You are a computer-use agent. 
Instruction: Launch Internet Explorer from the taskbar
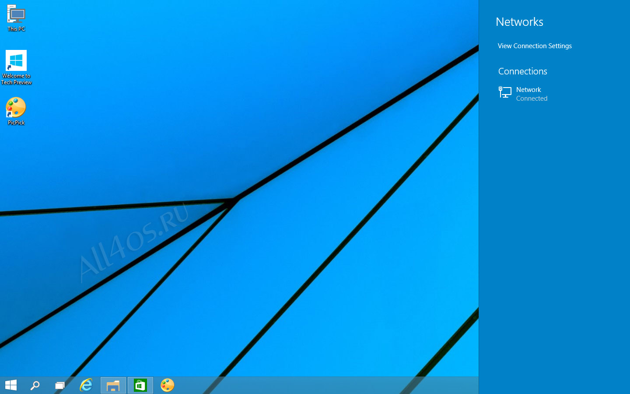point(86,385)
